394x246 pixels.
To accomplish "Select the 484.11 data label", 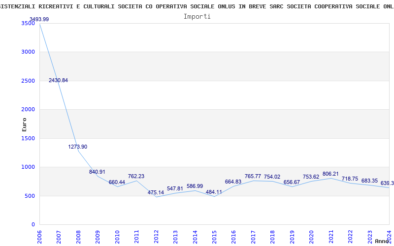I will (x=214, y=192).
